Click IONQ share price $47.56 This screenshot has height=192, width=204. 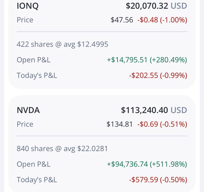[x=122, y=20]
